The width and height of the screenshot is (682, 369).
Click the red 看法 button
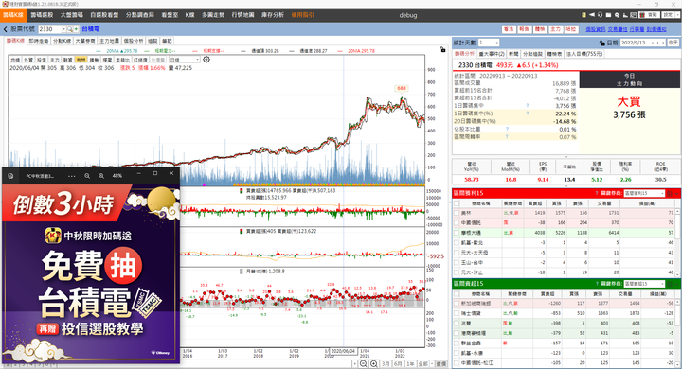point(509,29)
